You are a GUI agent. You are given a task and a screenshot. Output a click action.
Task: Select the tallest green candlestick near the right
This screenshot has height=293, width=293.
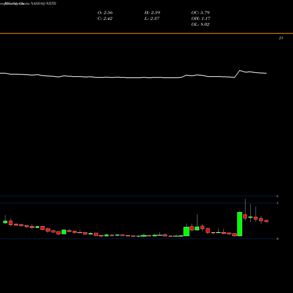(x=240, y=224)
